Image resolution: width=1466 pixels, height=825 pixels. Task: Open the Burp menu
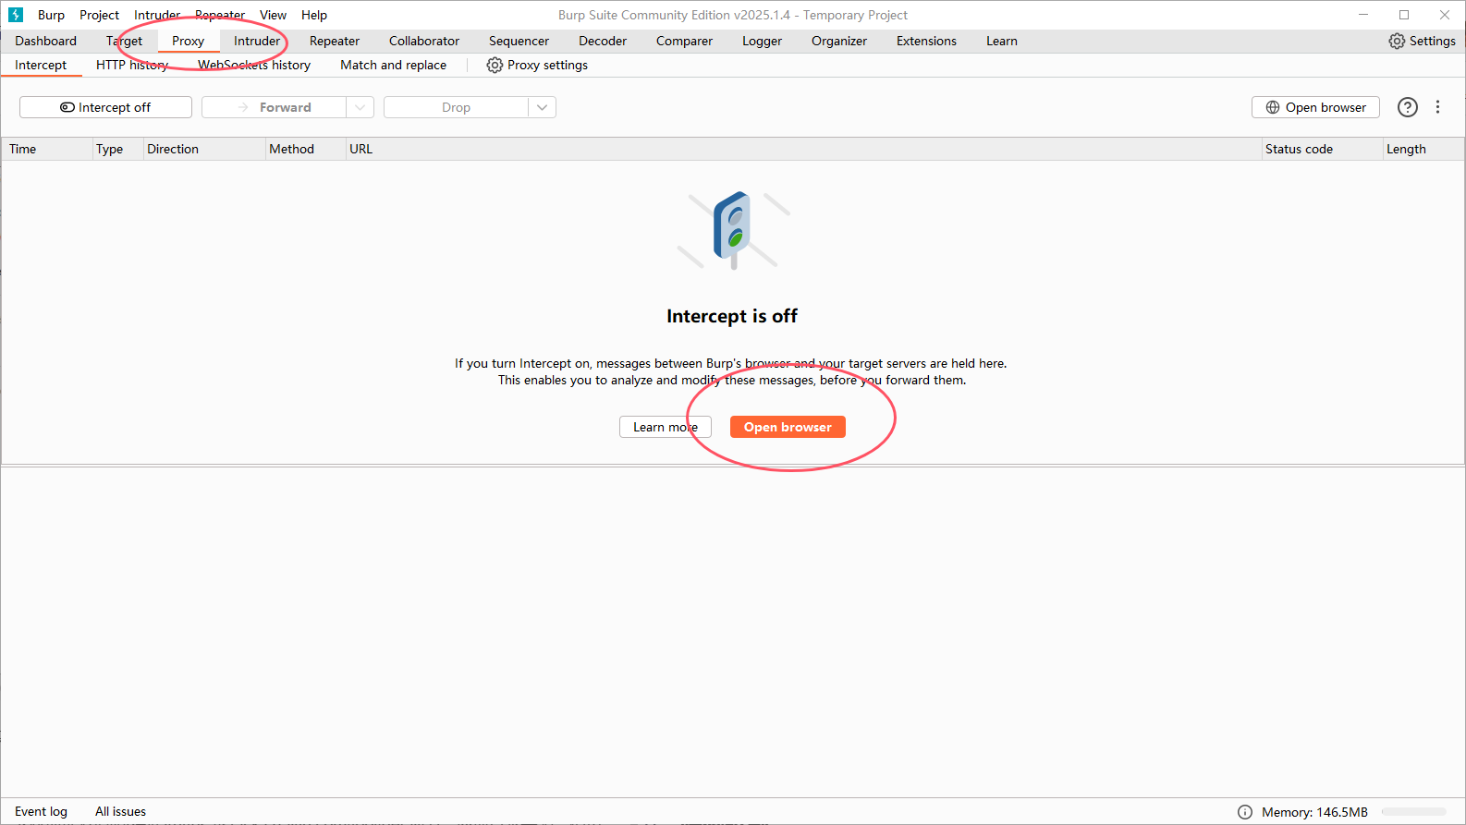pyautogui.click(x=51, y=15)
